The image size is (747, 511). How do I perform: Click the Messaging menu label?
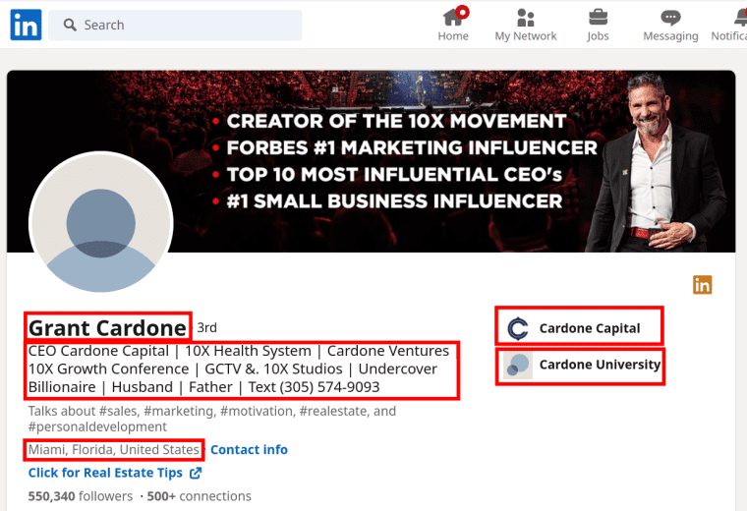[x=670, y=36]
